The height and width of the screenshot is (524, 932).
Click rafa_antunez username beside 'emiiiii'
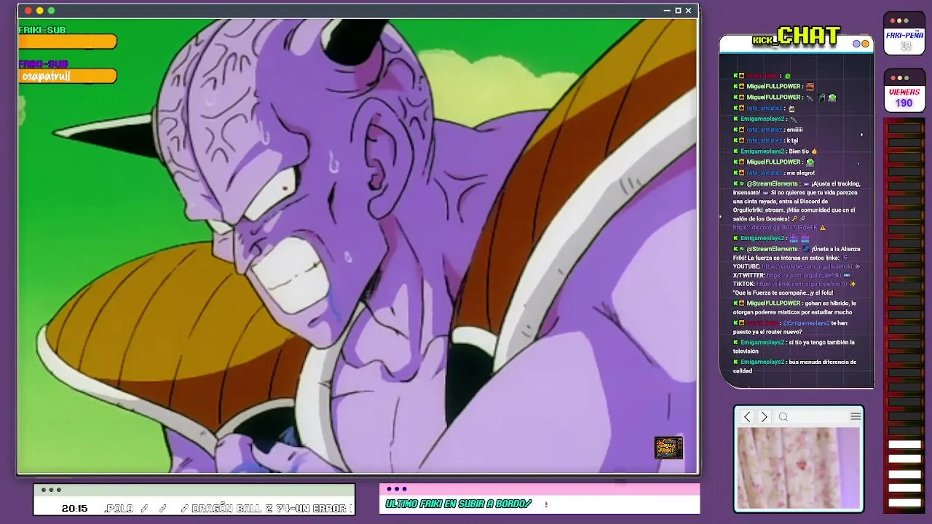(x=765, y=130)
